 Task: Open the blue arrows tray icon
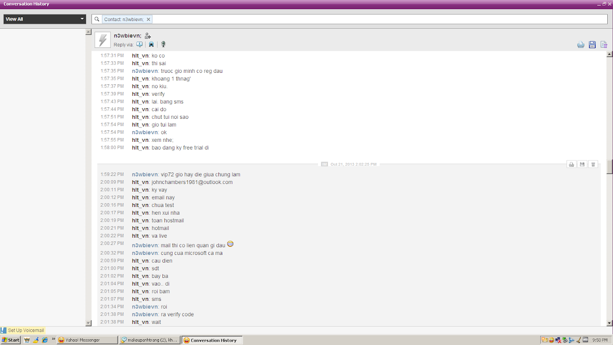coord(571,340)
